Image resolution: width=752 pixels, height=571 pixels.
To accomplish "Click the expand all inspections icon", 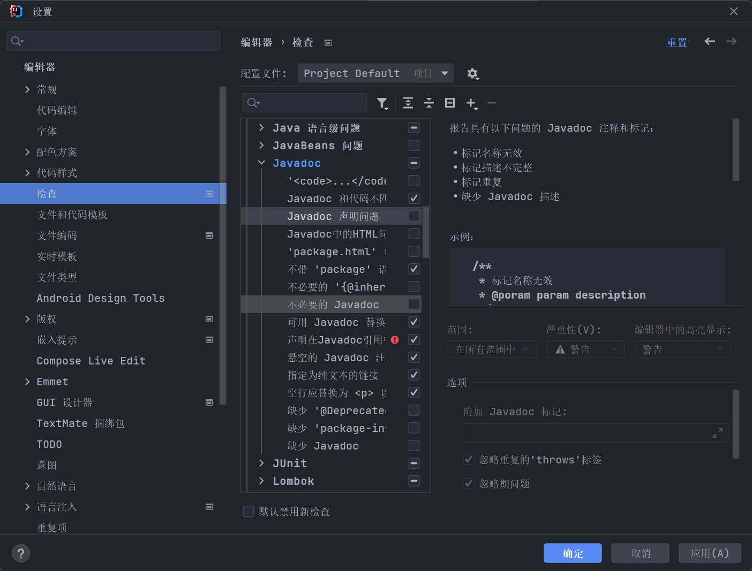I will 408,103.
